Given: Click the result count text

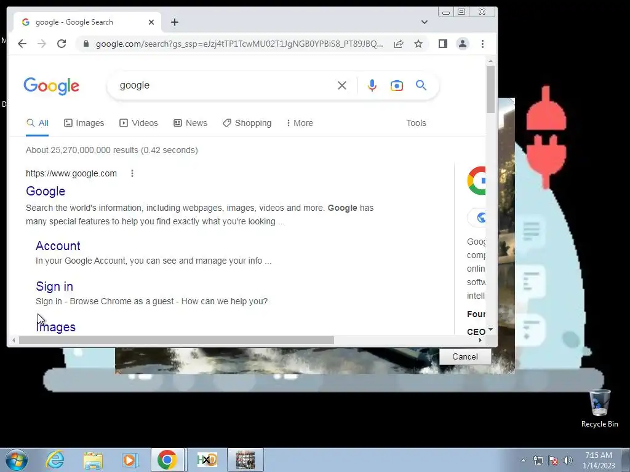Looking at the screenshot, I should [112, 150].
